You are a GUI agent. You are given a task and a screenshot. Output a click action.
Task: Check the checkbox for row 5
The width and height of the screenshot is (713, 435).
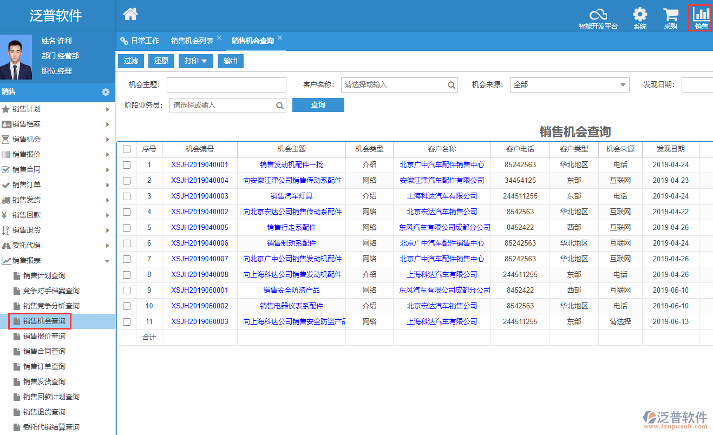click(127, 228)
